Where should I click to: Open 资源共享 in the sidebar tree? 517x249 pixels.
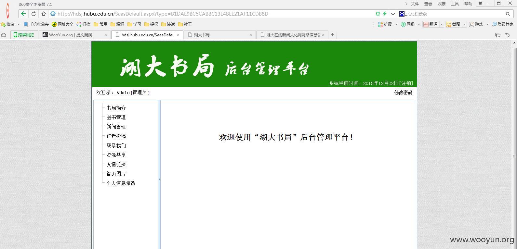116,155
